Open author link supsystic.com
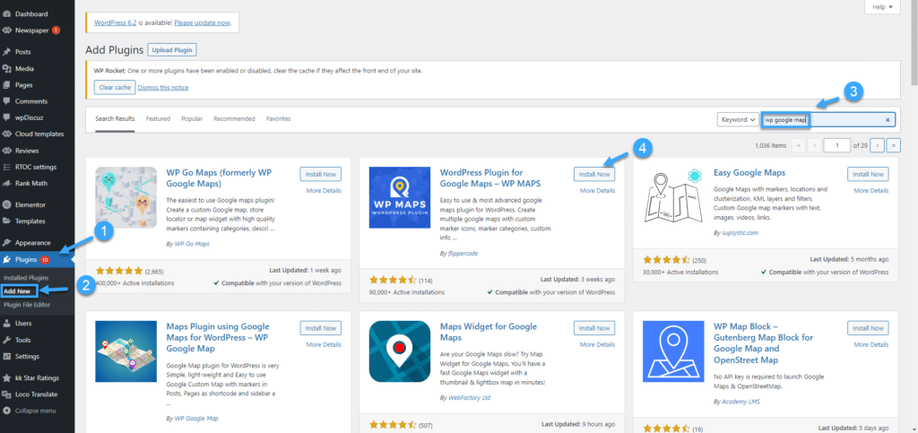The width and height of the screenshot is (918, 433). click(x=740, y=232)
